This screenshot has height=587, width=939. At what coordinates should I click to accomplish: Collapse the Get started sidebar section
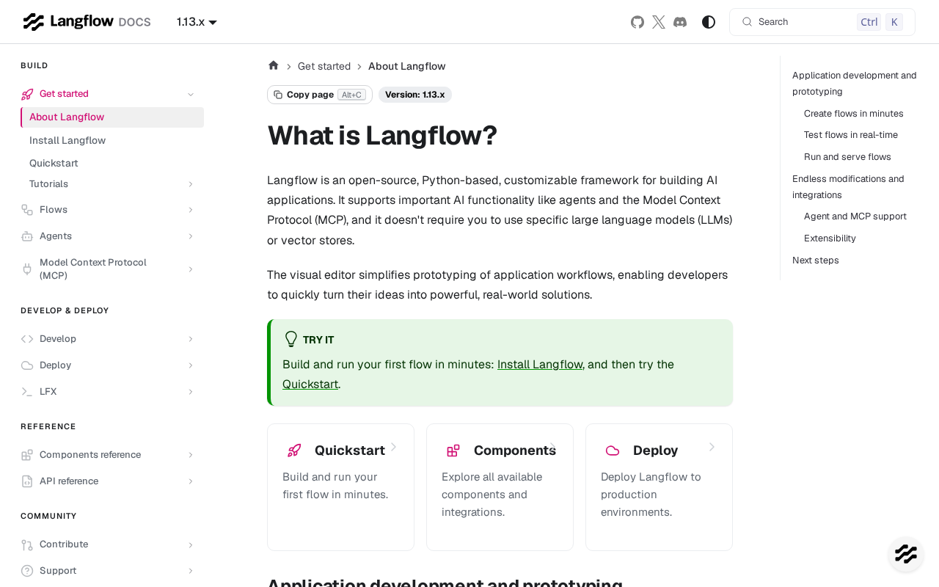pos(191,94)
